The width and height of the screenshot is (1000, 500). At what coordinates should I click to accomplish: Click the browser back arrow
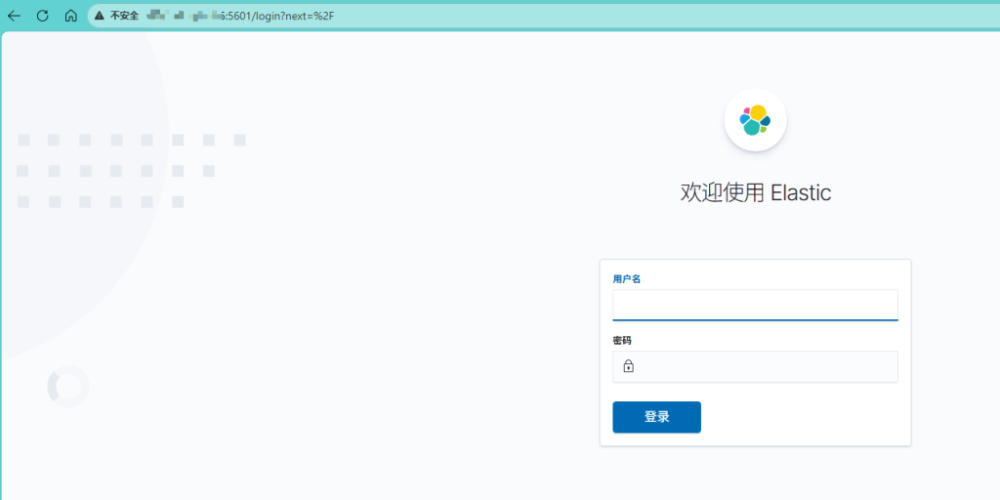tap(14, 16)
